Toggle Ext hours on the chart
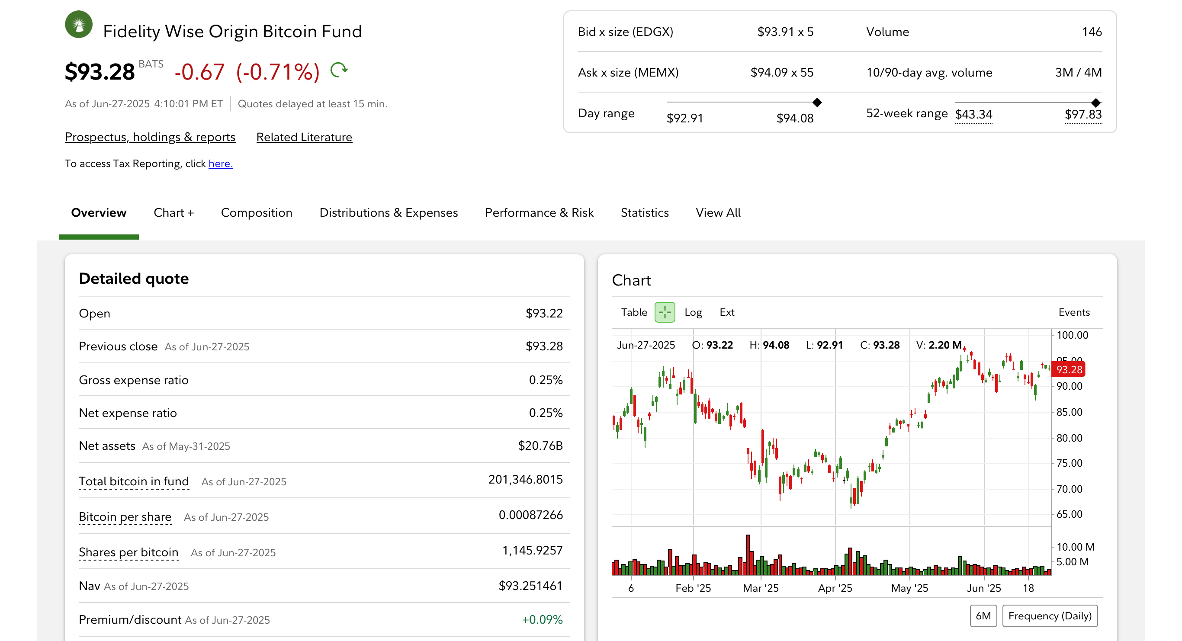The image size is (1182, 641). click(727, 312)
